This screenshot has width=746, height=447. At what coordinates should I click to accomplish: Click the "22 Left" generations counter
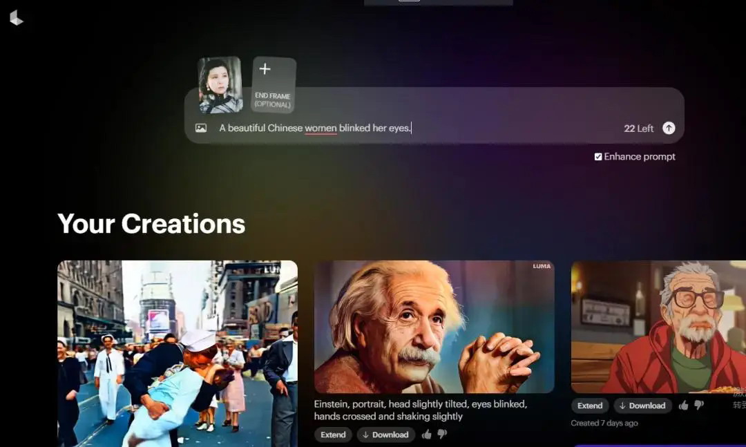(638, 129)
